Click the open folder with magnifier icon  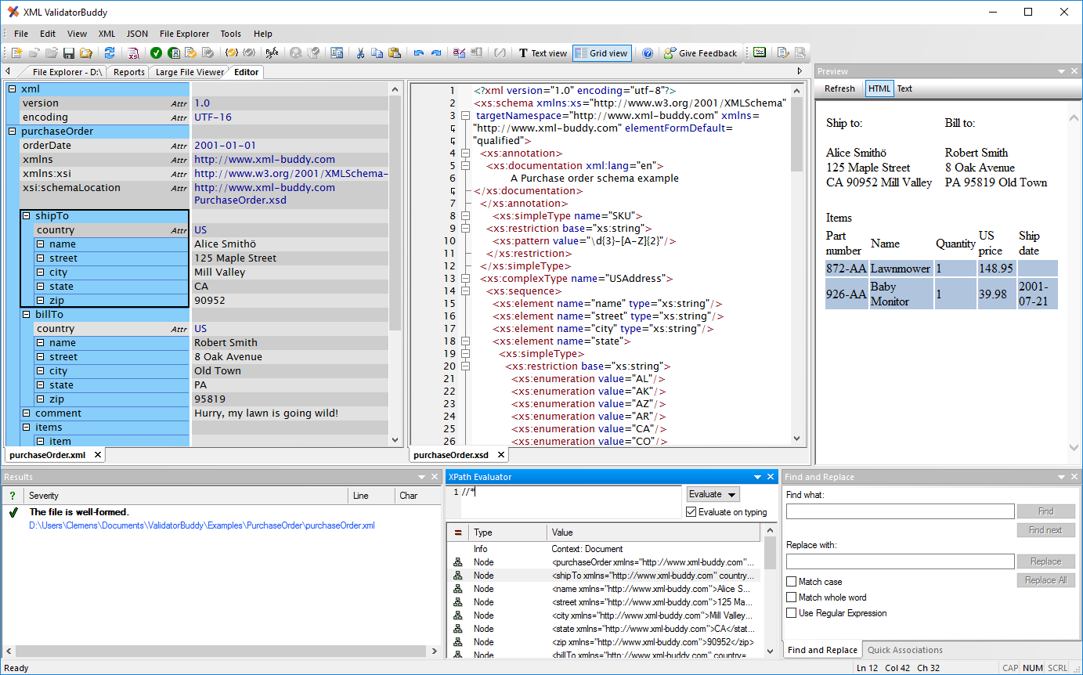click(x=85, y=53)
